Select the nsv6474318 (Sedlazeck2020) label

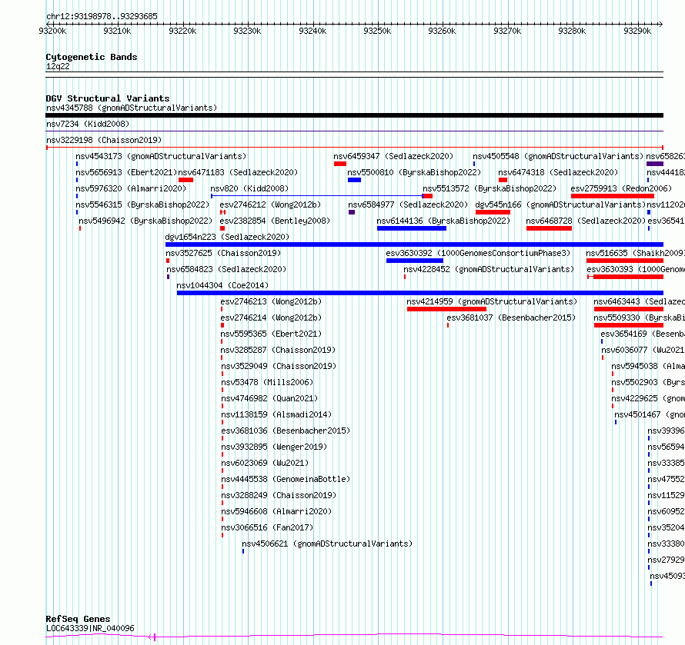[x=558, y=172]
